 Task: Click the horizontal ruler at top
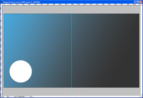(71, 5)
